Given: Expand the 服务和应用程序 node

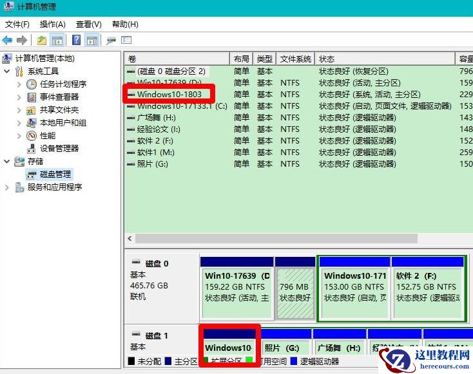Looking at the screenshot, I should click(x=6, y=187).
